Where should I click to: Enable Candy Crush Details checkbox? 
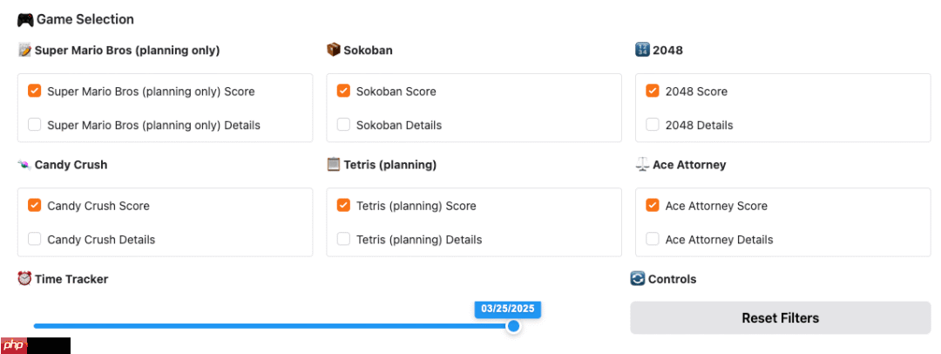click(x=34, y=239)
